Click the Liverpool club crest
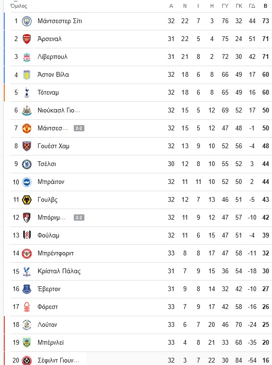Viewport: 272px width, 365px height. (x=27, y=57)
